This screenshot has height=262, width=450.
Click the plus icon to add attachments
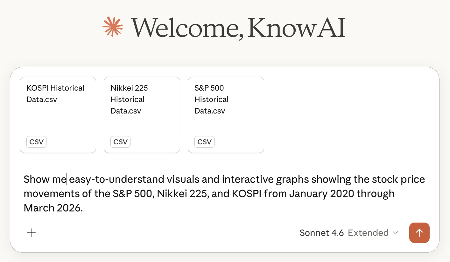click(x=31, y=233)
